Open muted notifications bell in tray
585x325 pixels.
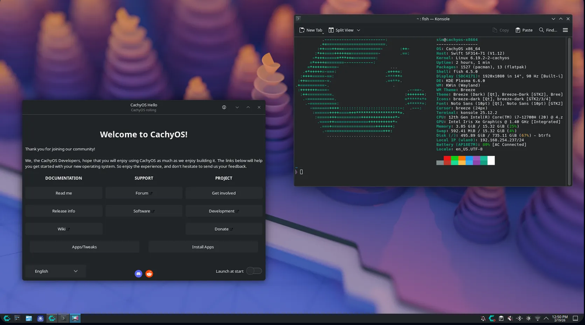483,318
